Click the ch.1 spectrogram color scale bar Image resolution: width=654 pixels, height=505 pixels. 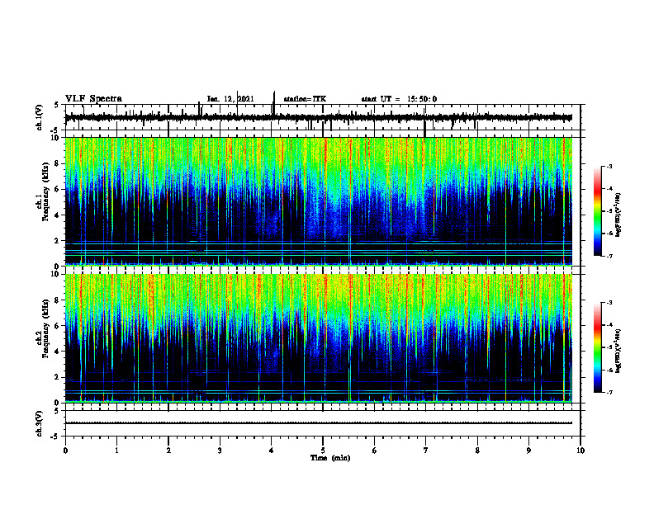[597, 211]
